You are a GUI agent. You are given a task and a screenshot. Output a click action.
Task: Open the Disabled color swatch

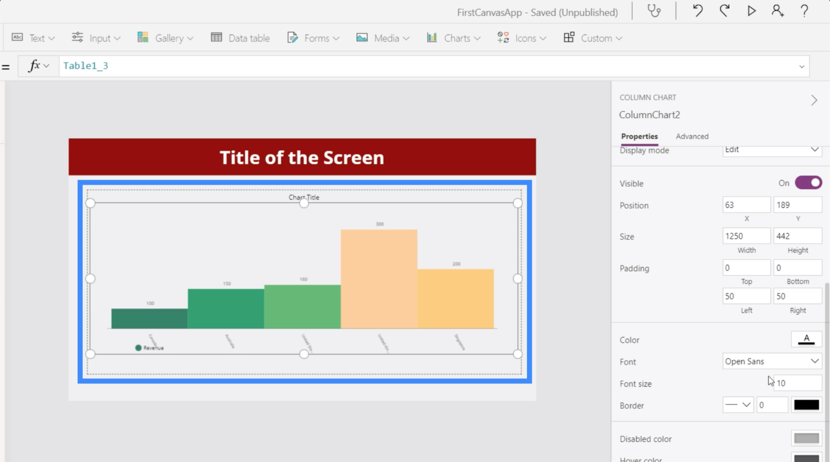point(806,438)
